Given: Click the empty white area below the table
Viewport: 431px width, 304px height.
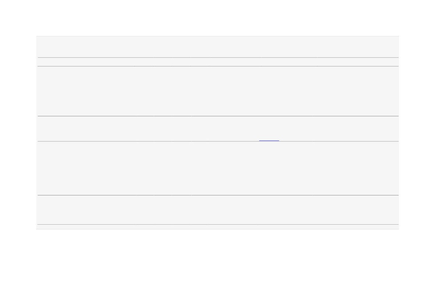Looking at the screenshot, I should (215, 266).
